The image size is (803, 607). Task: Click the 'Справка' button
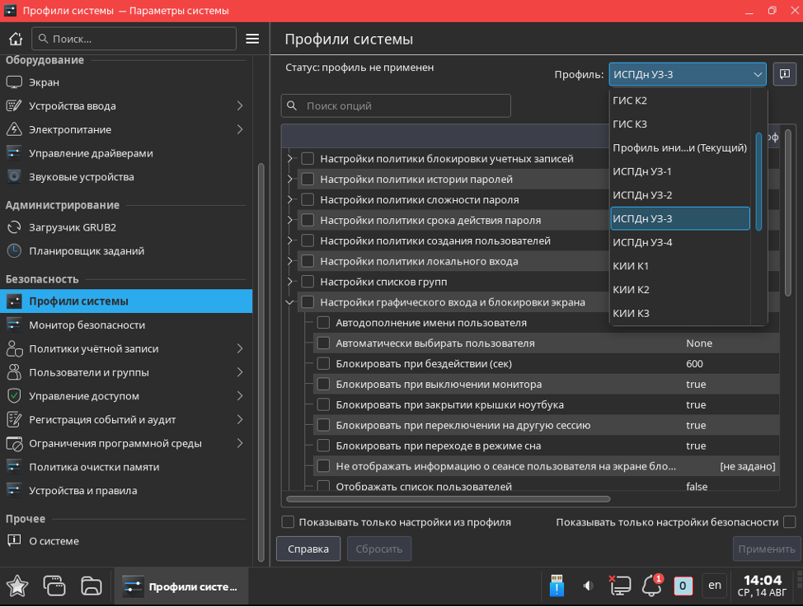(x=308, y=549)
